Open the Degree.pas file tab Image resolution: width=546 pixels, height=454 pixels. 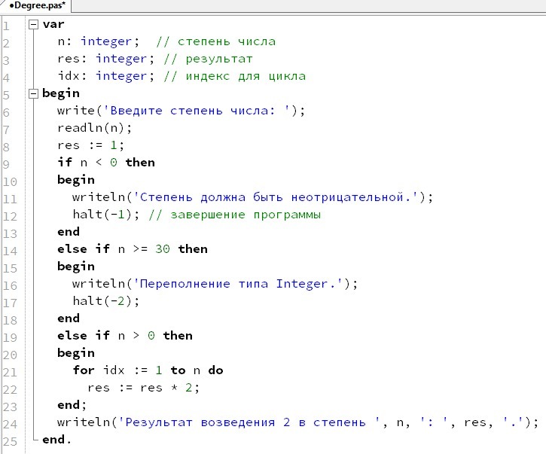[36, 5]
